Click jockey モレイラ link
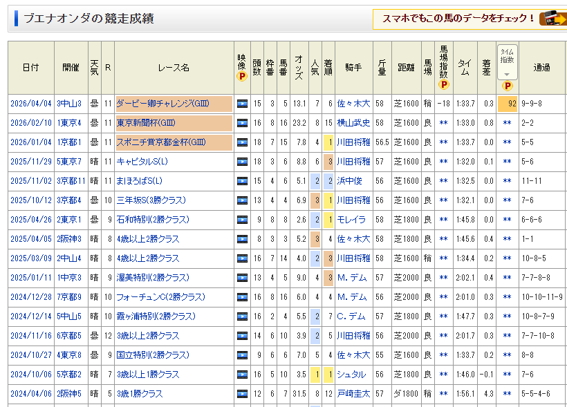This screenshot has width=567, height=407. coord(351,220)
